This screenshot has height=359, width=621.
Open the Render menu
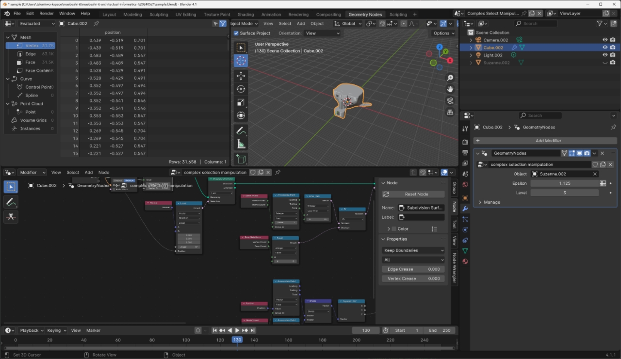click(x=47, y=14)
